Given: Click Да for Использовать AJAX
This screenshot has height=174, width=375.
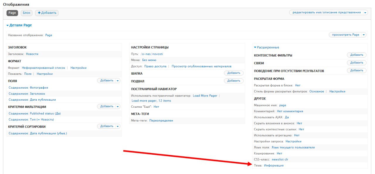Looking at the screenshot, I should pos(287,117).
